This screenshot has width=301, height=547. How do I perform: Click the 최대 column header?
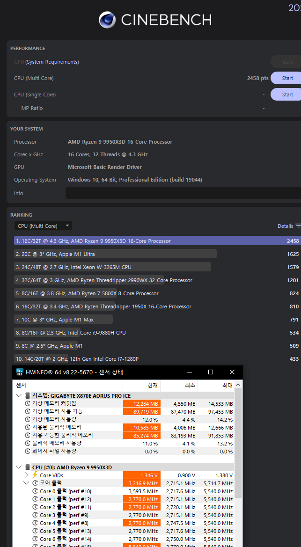click(x=216, y=386)
